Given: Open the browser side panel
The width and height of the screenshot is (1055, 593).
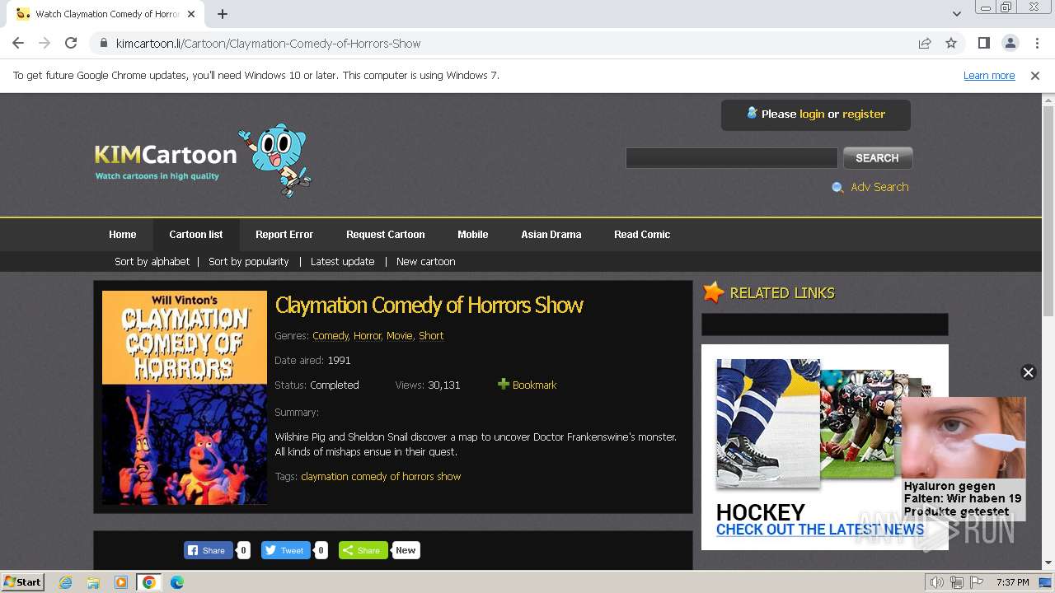Looking at the screenshot, I should (983, 43).
